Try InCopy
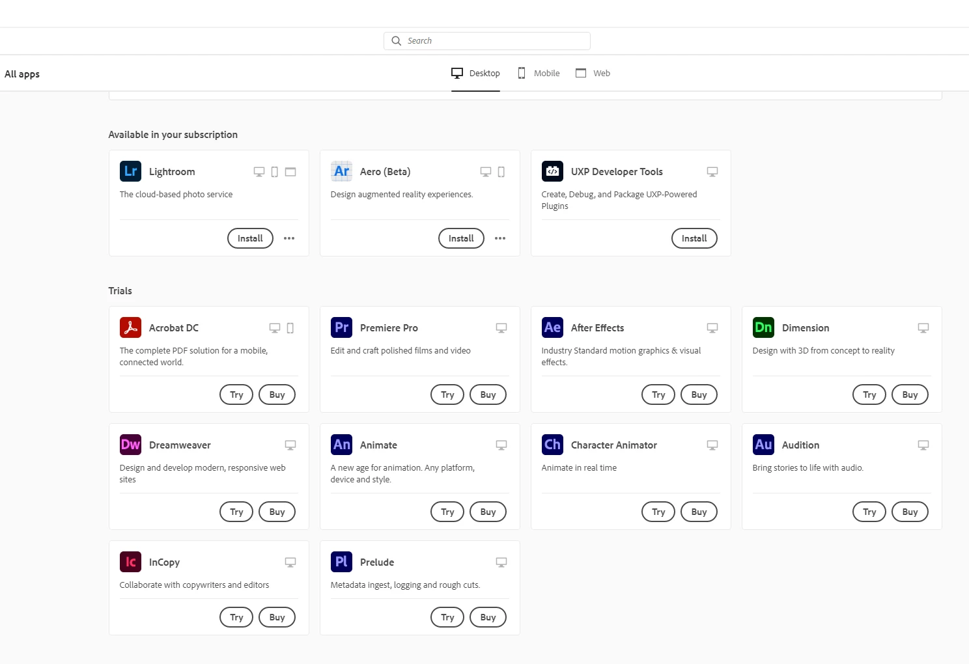This screenshot has height=664, width=969. tap(236, 617)
